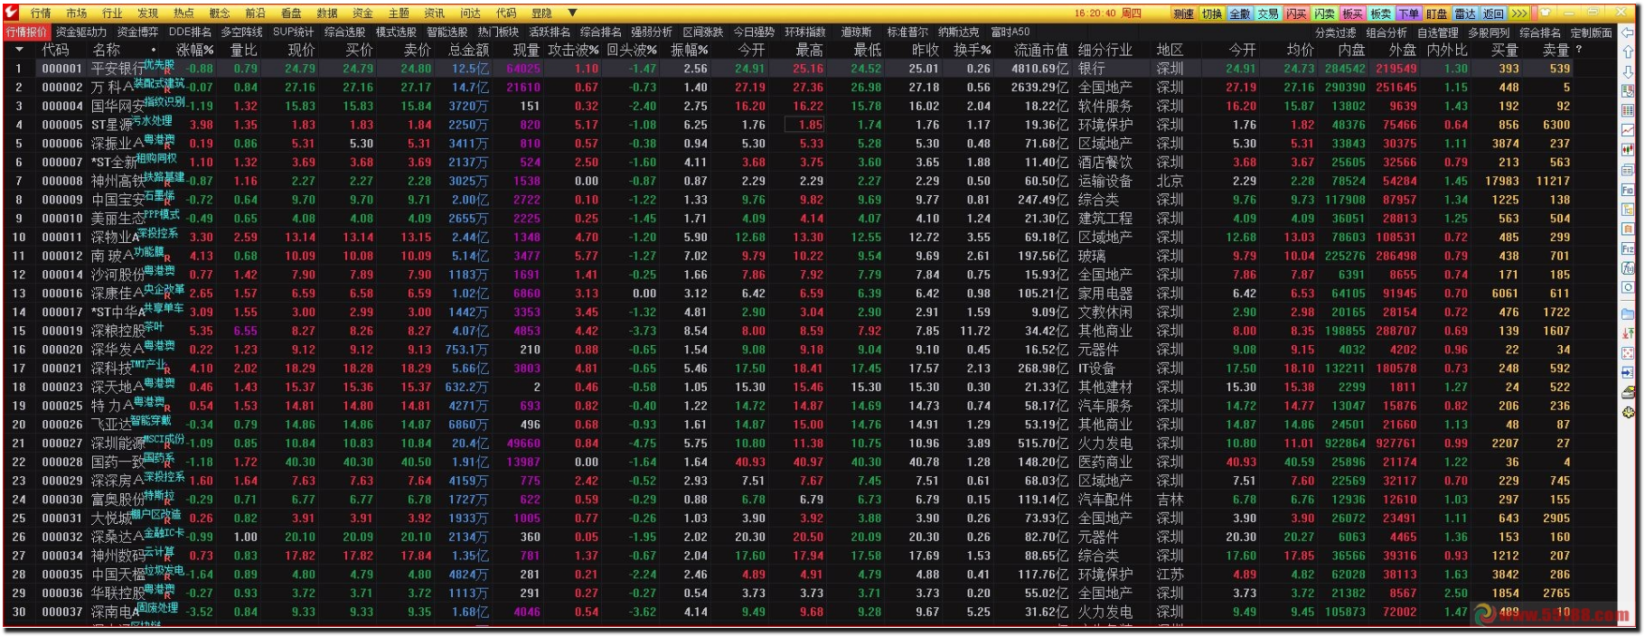Select stock code 000005 ST星源
1645x636 pixels.
point(62,125)
